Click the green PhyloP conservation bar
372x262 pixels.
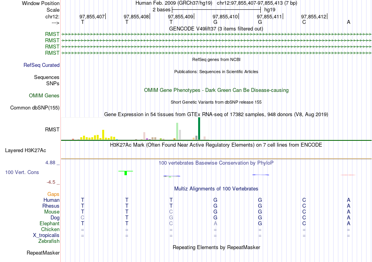click(126, 173)
